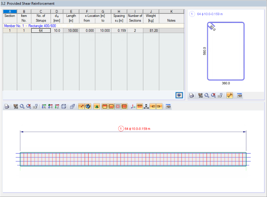Toggle the right anchorage hook display
267x197 pixels.
click(x=159, y=106)
